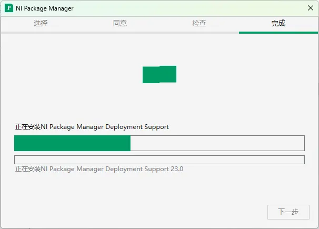Click the unfilled part of the overall progress bar
The height and width of the screenshot is (229, 319).
click(x=217, y=143)
